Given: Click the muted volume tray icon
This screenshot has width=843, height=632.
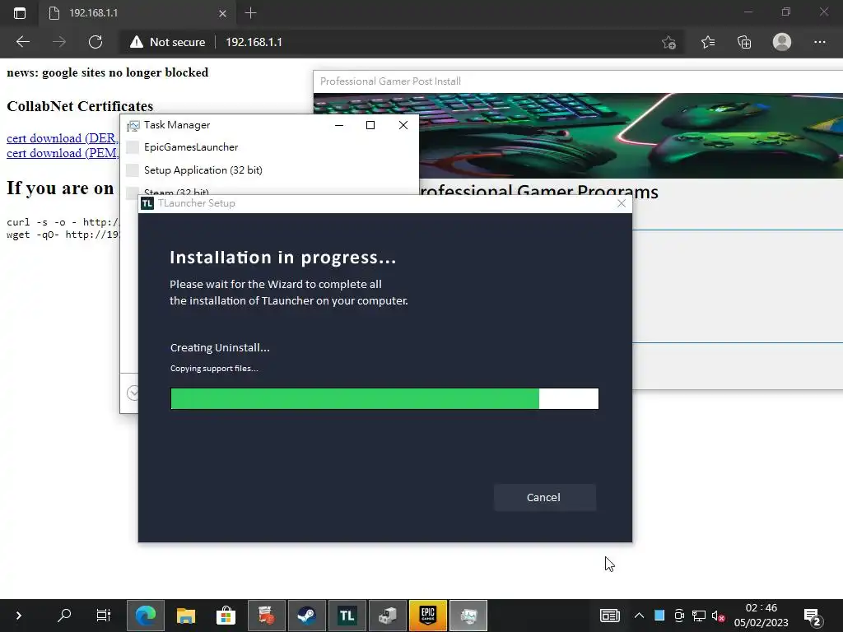Looking at the screenshot, I should 718,616.
